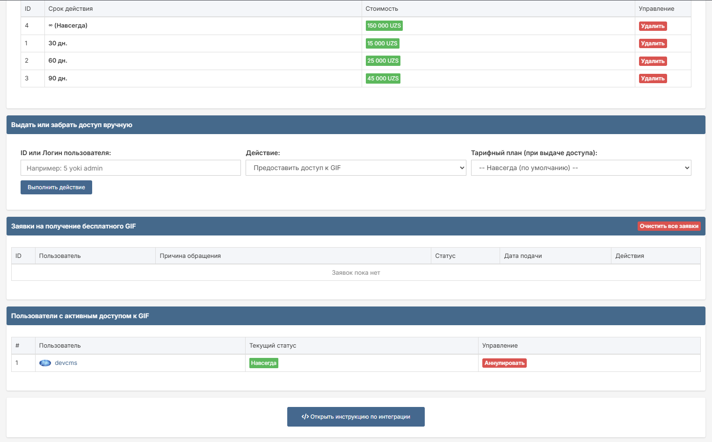Click the Выдать или забрать доступ вручную heading

coord(72,125)
